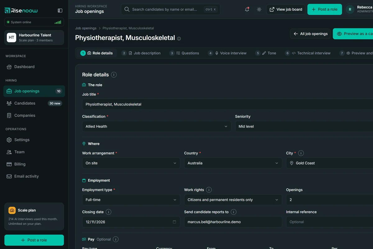
Task: Click Post a role in top bar
Action: 325,9
